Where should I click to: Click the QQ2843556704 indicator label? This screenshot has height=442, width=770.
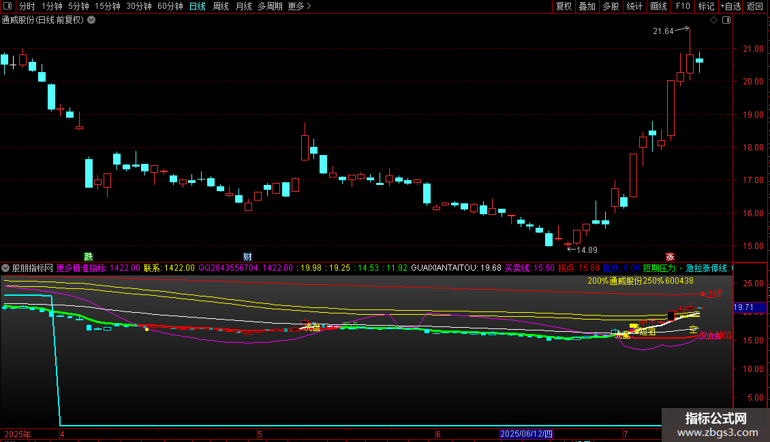pos(245,268)
